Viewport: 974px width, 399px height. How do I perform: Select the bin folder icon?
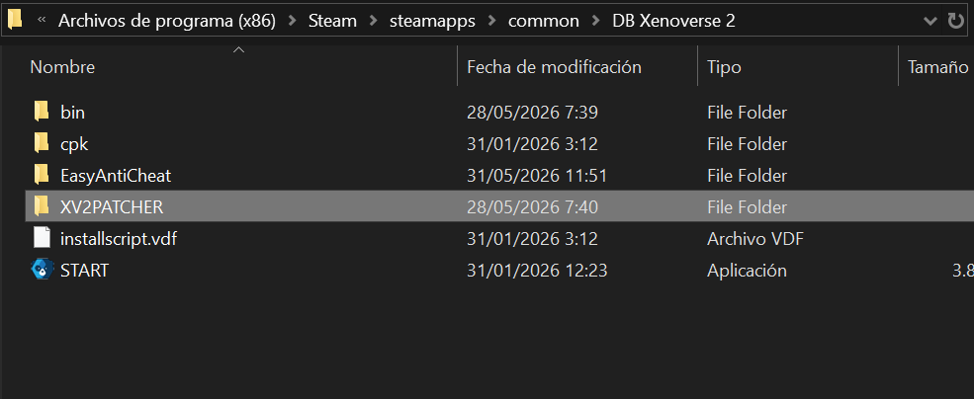[x=42, y=113]
